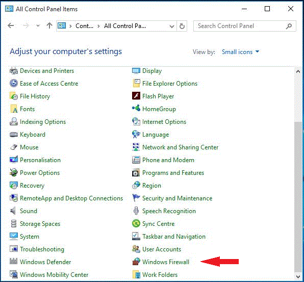This screenshot has width=304, height=282.
Task: Click the Power Options icon
Action: click(14, 173)
